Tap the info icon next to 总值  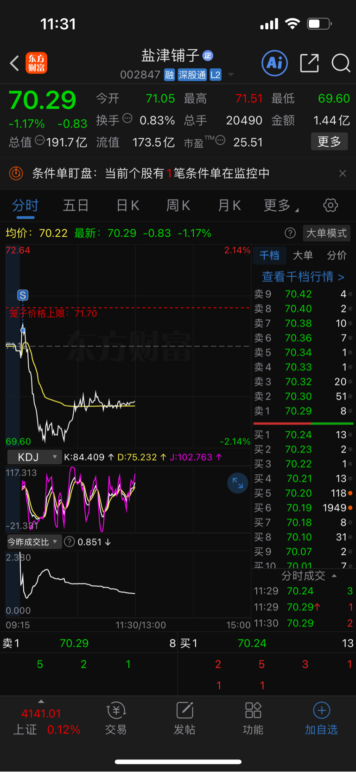tap(40, 141)
